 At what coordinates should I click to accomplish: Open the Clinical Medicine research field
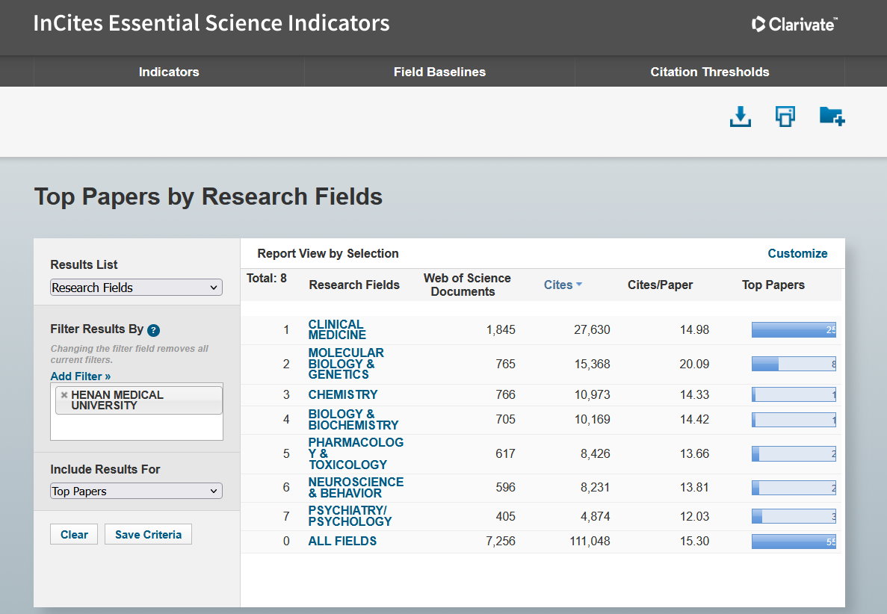tap(336, 329)
